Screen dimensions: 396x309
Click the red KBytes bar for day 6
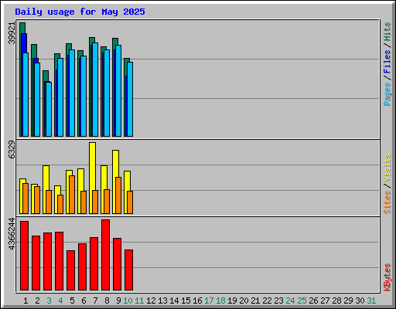(82, 267)
